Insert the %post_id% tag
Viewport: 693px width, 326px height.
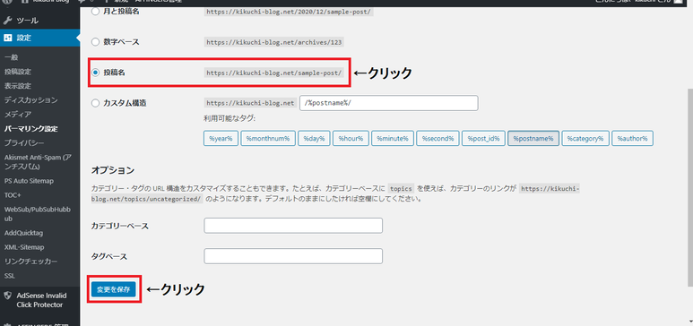[483, 138]
